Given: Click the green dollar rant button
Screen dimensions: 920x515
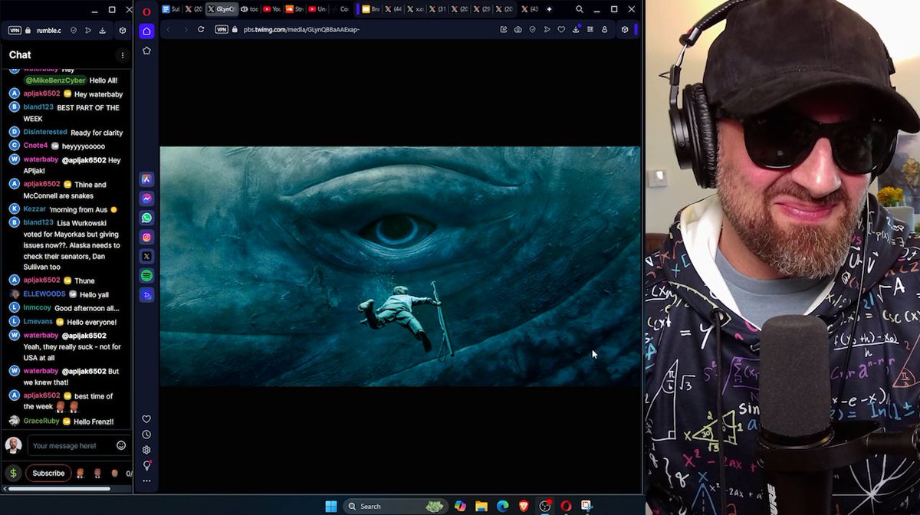Looking at the screenshot, I should 13,473.
